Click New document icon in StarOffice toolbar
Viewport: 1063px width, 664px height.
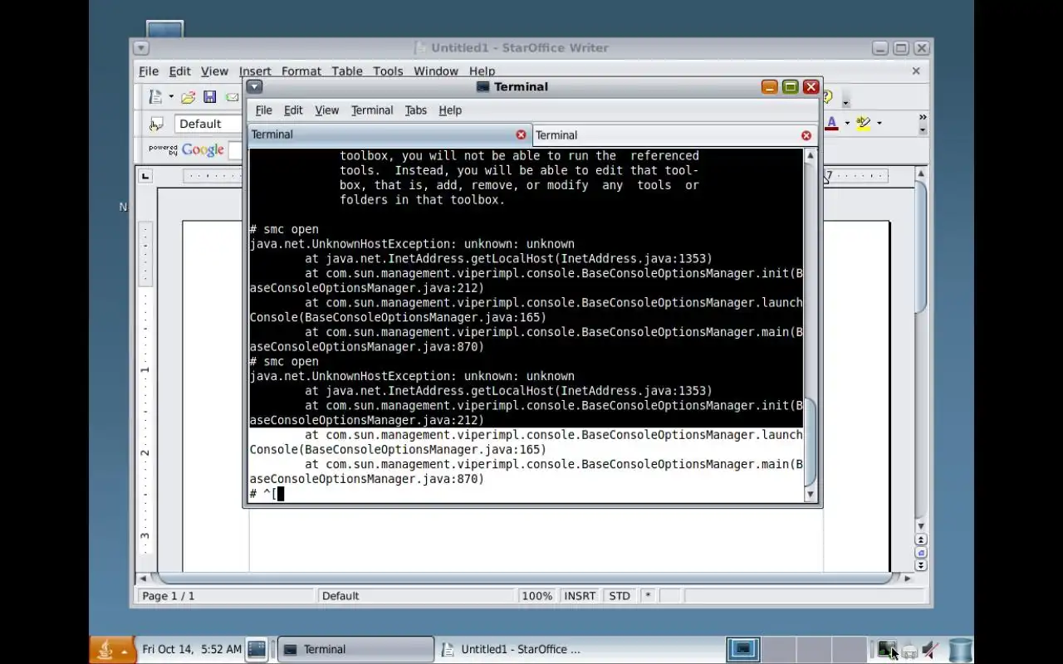(155, 97)
